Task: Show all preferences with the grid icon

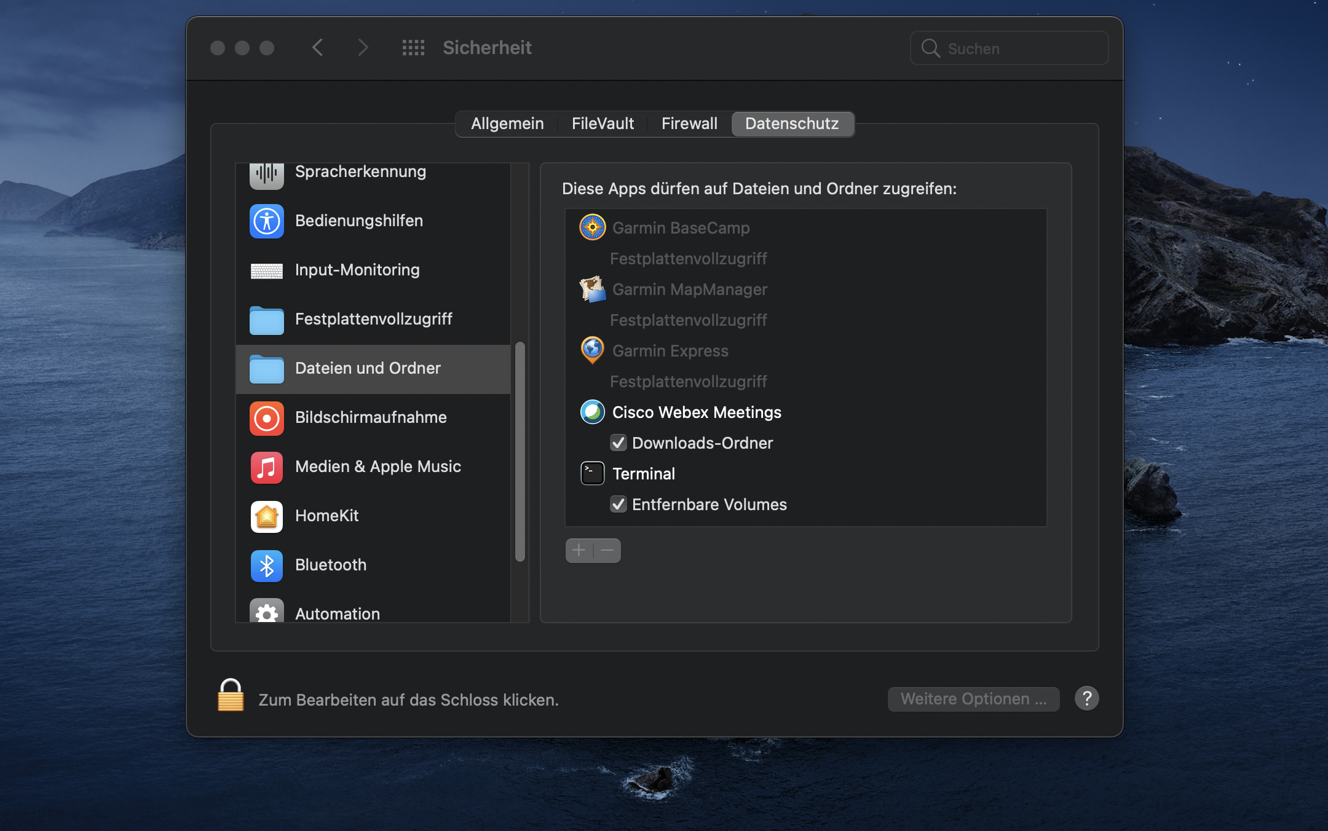Action: pos(413,48)
